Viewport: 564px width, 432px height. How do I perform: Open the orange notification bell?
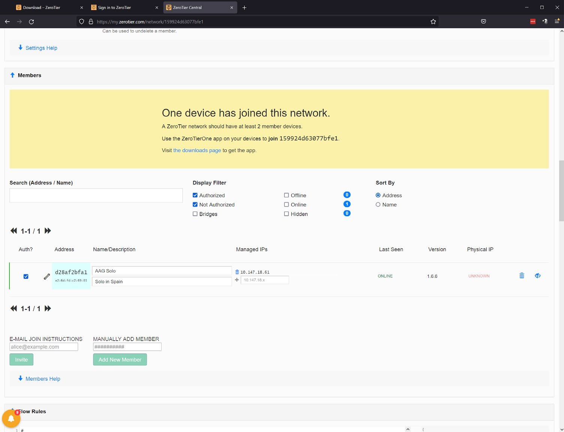(11, 419)
